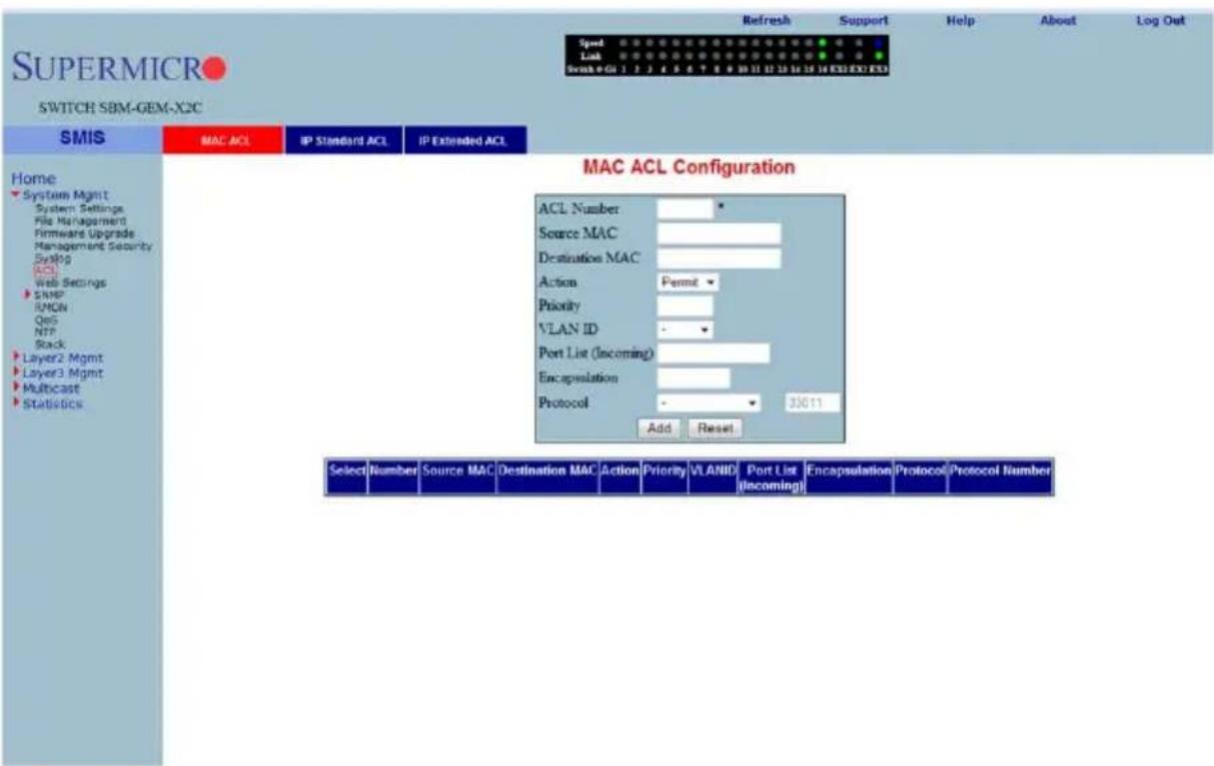The width and height of the screenshot is (1214, 766).
Task: Open the Support link
Action: (x=864, y=19)
